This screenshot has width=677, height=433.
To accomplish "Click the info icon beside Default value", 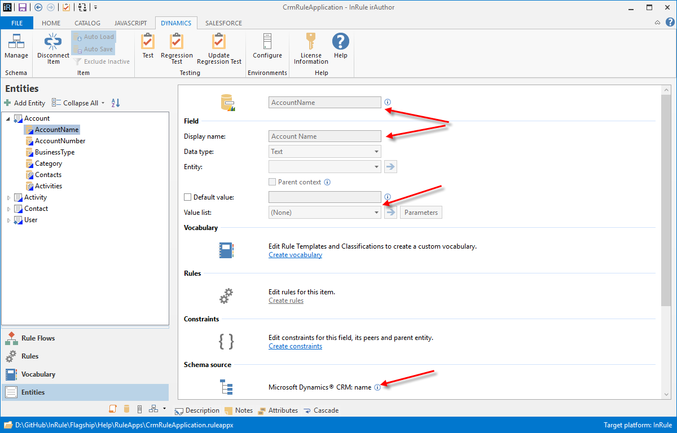I will click(388, 197).
